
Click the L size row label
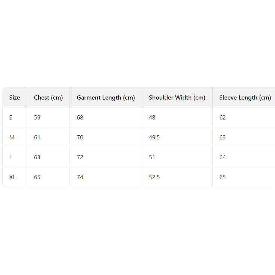[11, 157]
